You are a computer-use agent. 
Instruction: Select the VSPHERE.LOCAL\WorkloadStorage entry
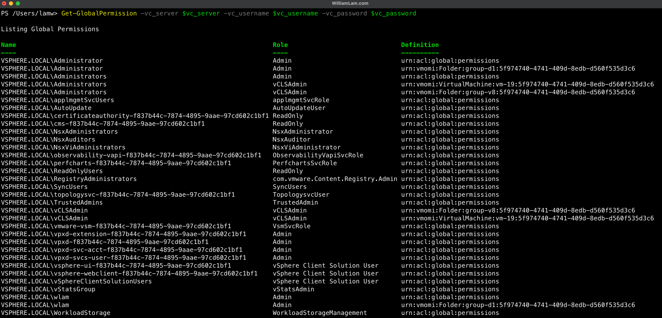coord(56,313)
